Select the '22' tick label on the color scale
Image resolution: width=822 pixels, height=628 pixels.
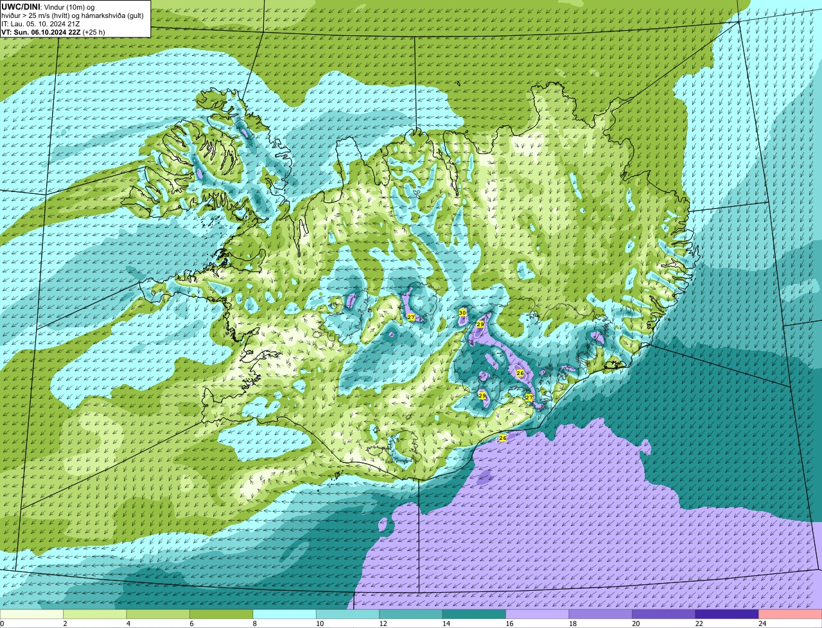699,624
